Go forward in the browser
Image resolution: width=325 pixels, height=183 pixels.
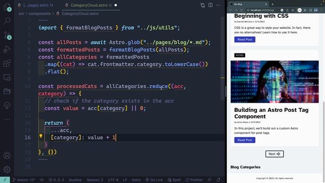point(236,10)
